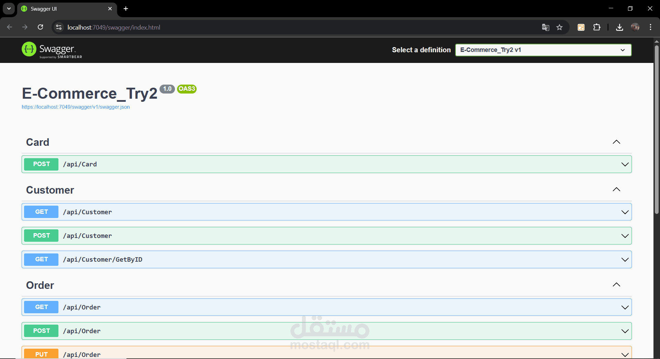Screen dimensions: 660x359
Task: Click the page vertical scrollbar thumb
Action: pos(657,129)
